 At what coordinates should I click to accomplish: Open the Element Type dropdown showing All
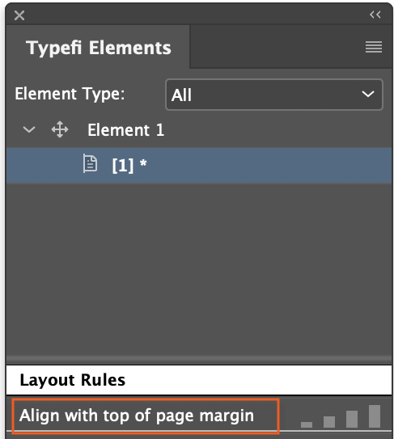(x=273, y=95)
